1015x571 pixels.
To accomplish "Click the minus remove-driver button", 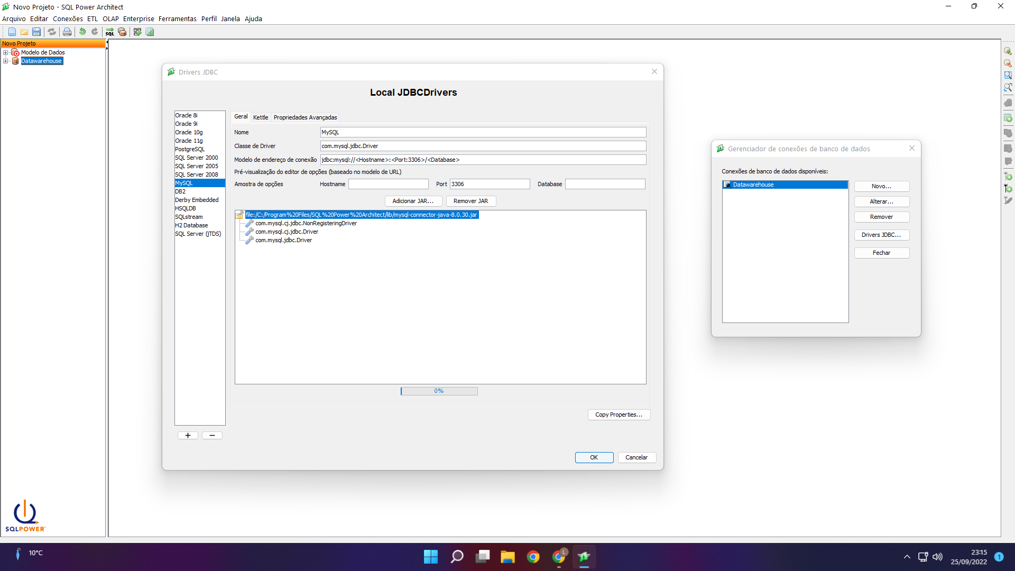I will pyautogui.click(x=212, y=435).
